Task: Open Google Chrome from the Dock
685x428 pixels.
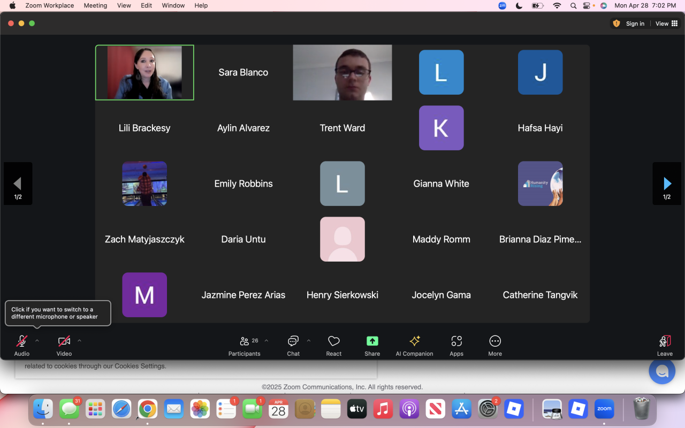Action: tap(148, 409)
